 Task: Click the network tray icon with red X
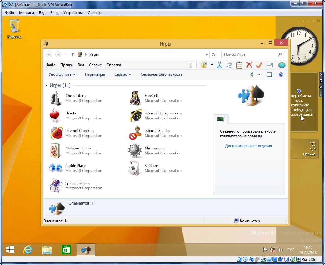[x=273, y=250]
